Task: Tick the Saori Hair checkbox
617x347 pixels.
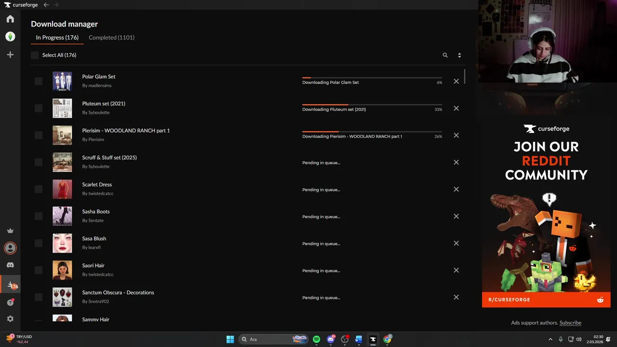Action: pos(39,270)
